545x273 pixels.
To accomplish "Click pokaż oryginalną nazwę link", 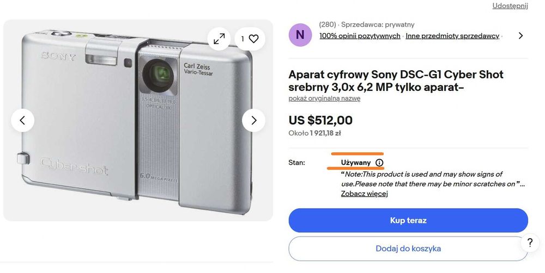I will pos(324,98).
